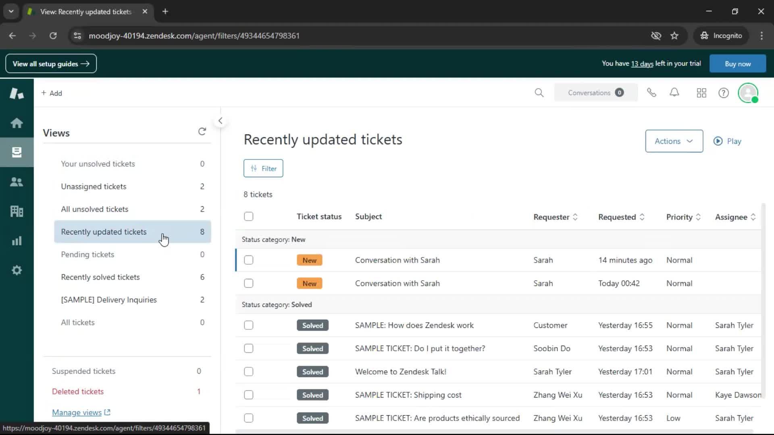Open Deleted tickets view
Image resolution: width=774 pixels, height=435 pixels.
tap(127, 391)
